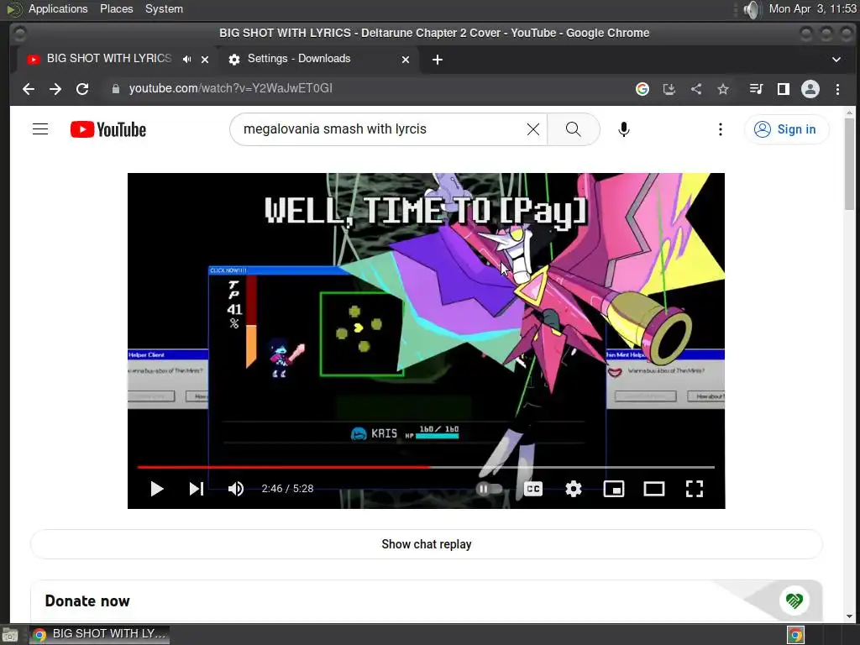Close the BIG SHOT WITH LYRICS tab
860x645 pixels.
[x=205, y=60]
